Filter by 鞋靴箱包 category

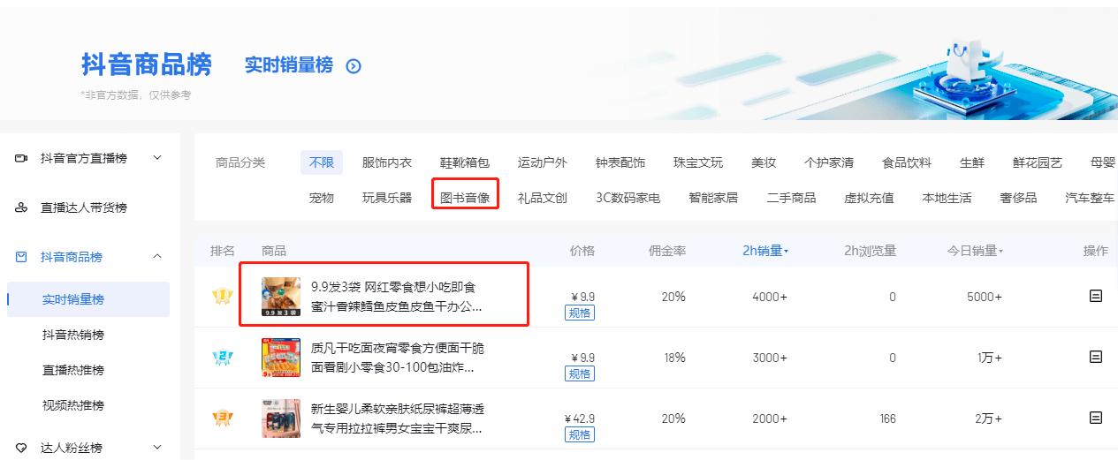click(465, 162)
